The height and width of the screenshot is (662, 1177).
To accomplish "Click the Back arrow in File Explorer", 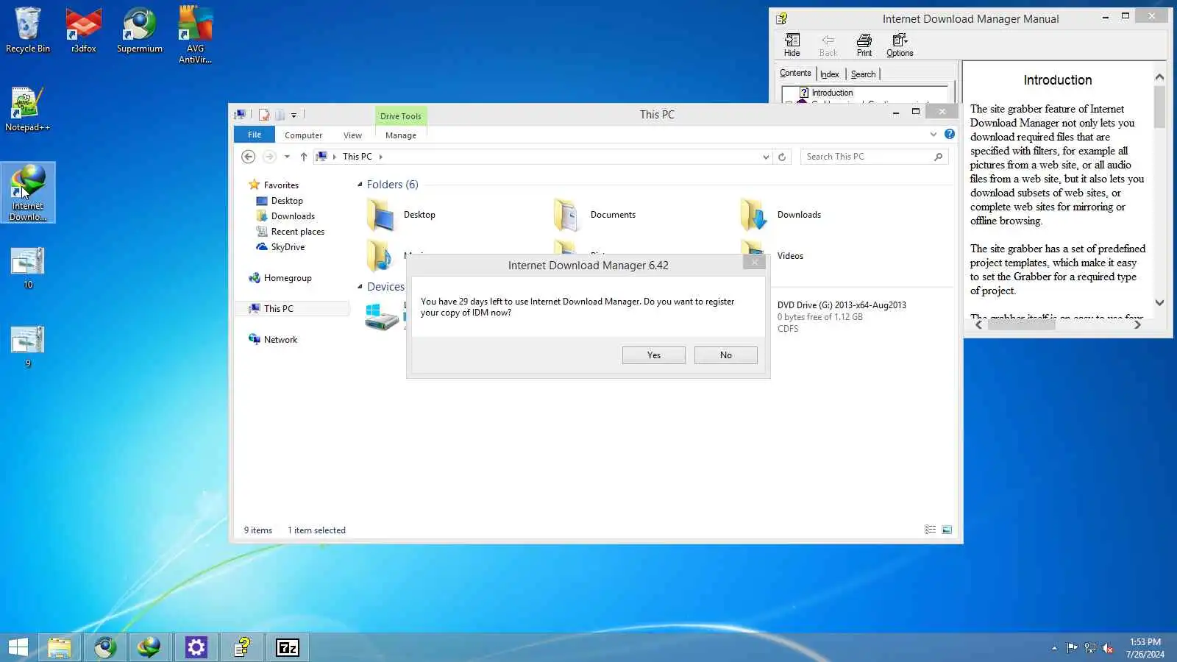I will tap(249, 157).
